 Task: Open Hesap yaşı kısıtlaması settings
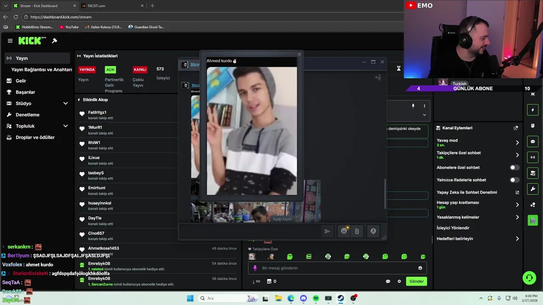point(478,205)
